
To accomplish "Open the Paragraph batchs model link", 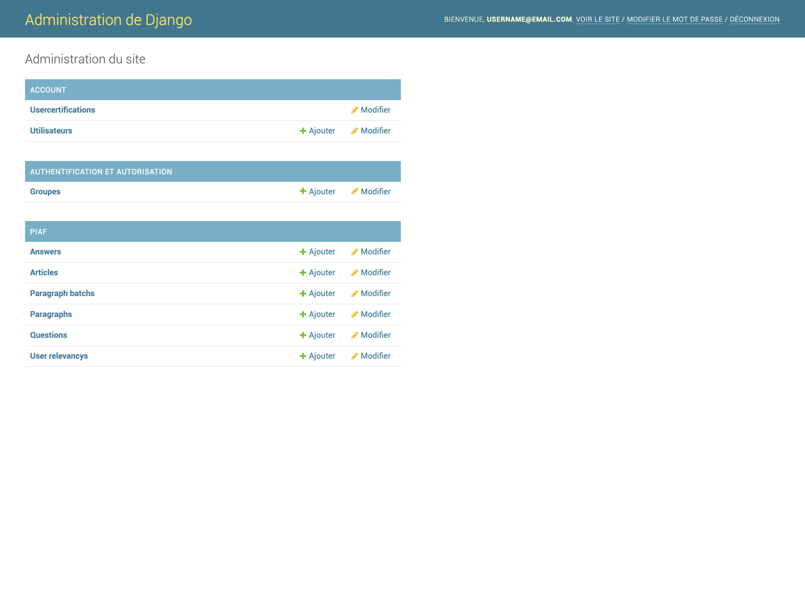I will coord(62,294).
